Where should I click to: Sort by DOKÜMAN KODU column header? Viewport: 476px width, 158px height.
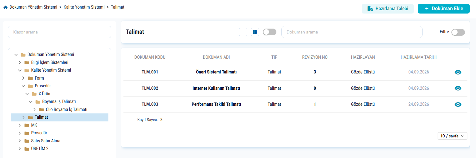150,57
